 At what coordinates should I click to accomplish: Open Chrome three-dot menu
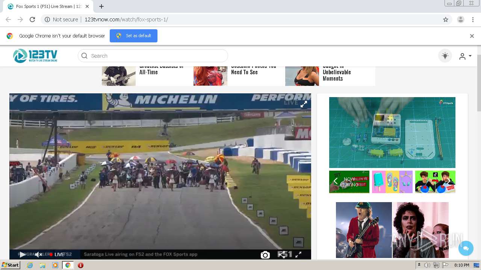tap(473, 19)
